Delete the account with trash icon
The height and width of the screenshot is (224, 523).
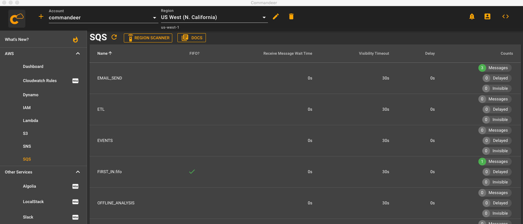click(291, 16)
